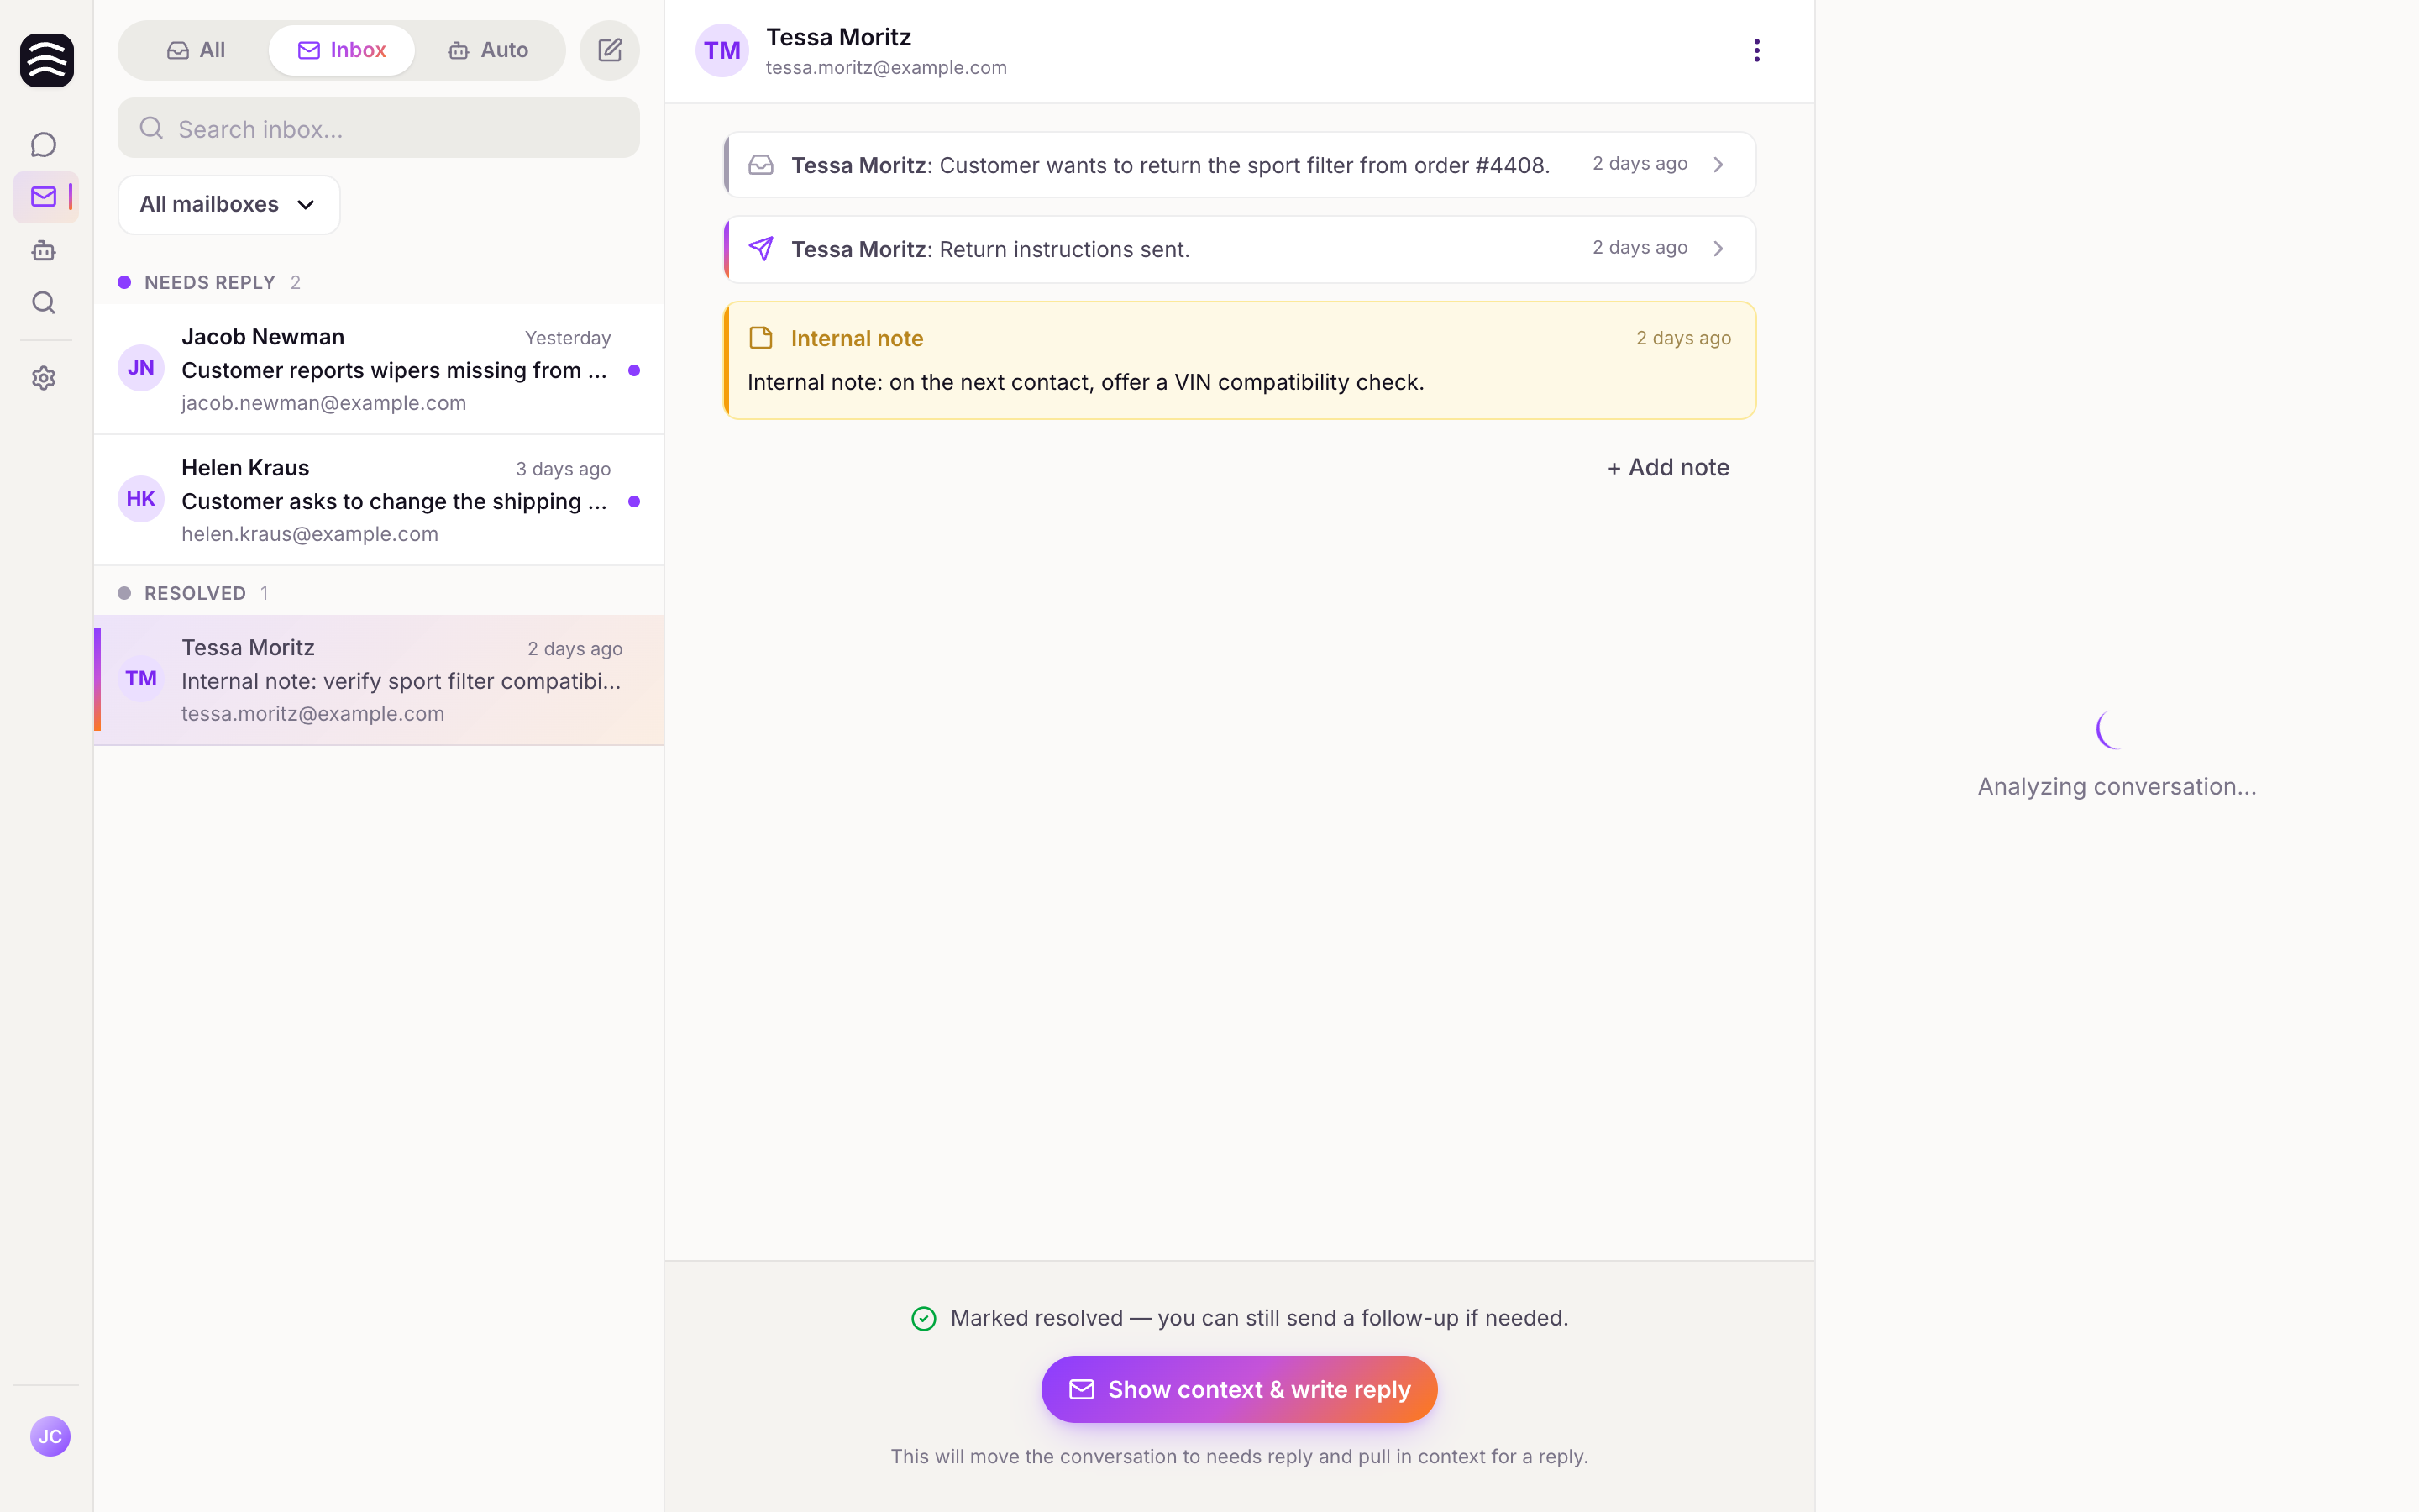Click the JN avatar for Jacob Newman
This screenshot has width=2419, height=1512.
tap(141, 368)
